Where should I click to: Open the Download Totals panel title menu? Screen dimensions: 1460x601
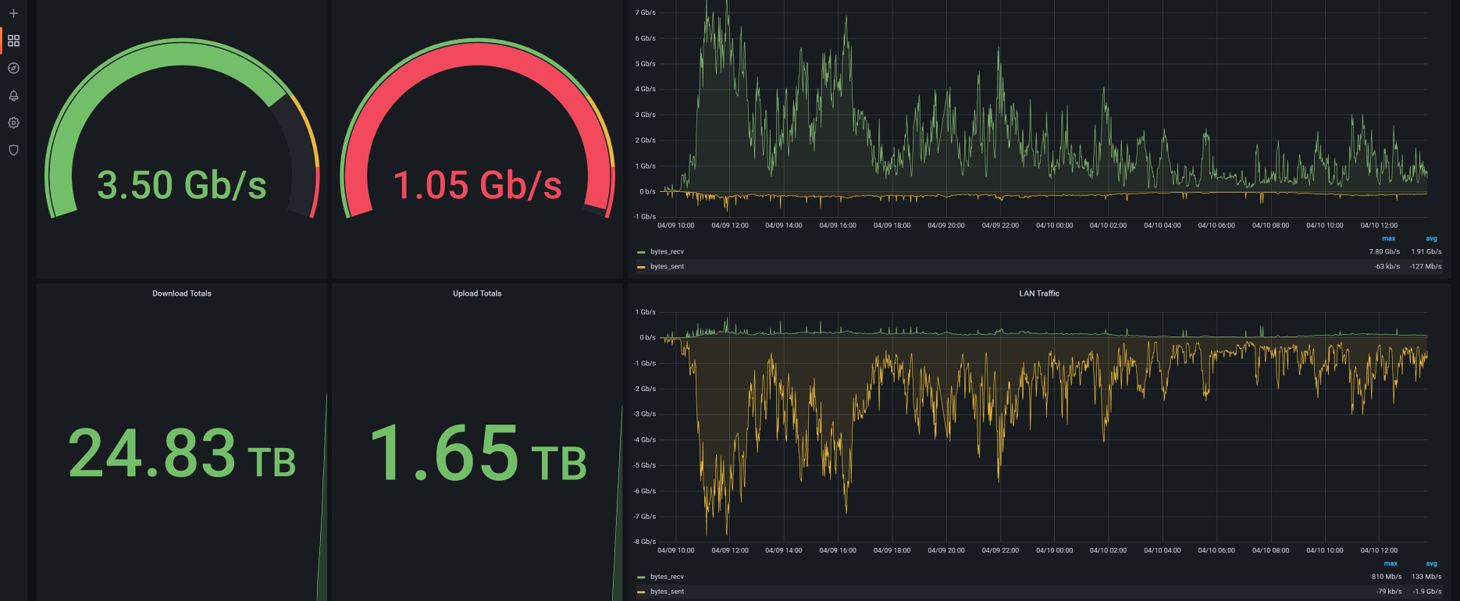click(x=182, y=293)
